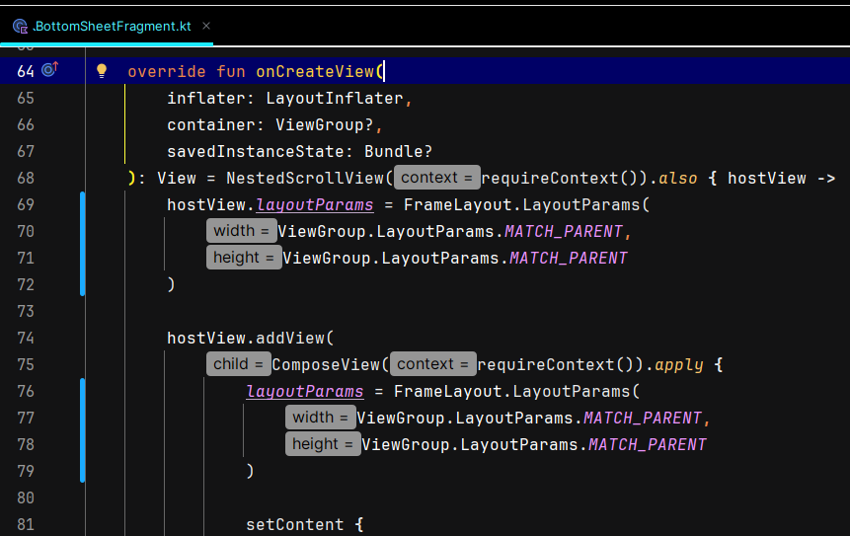This screenshot has width=850, height=536.
Task: Click the override gutter icon on line 64
Action: pyautogui.click(x=50, y=69)
